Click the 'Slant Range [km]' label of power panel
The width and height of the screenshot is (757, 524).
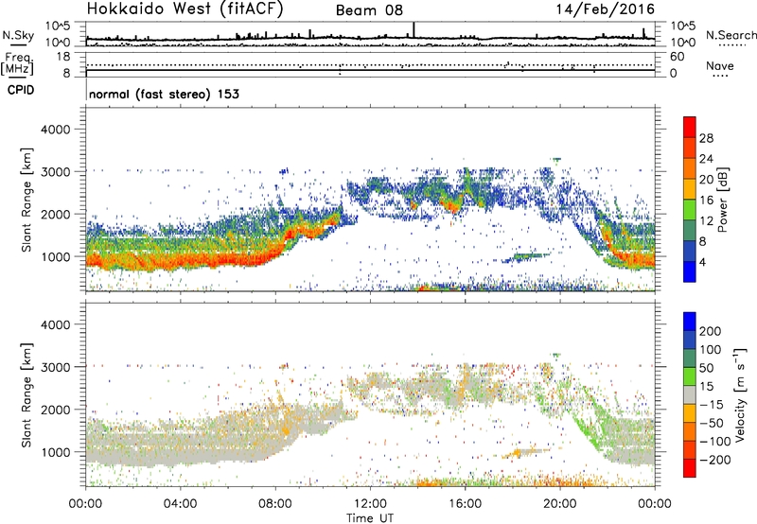pos(26,200)
